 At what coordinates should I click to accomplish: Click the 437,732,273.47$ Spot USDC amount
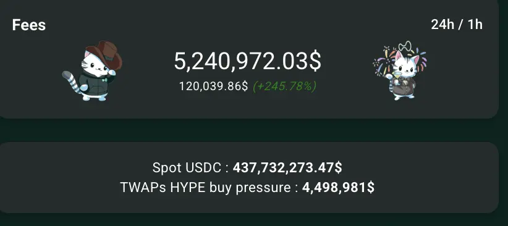(287, 168)
